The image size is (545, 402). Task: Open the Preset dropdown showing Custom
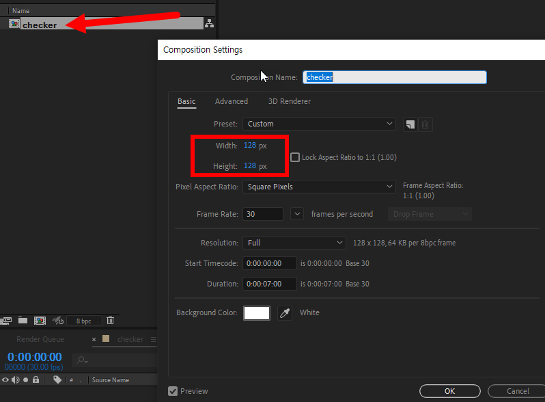[x=319, y=124]
